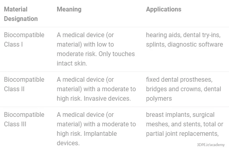This screenshot has width=229, height=150.
Task: Click the phrase 'moderate risk. Only touches'
Action: [x=96, y=54]
